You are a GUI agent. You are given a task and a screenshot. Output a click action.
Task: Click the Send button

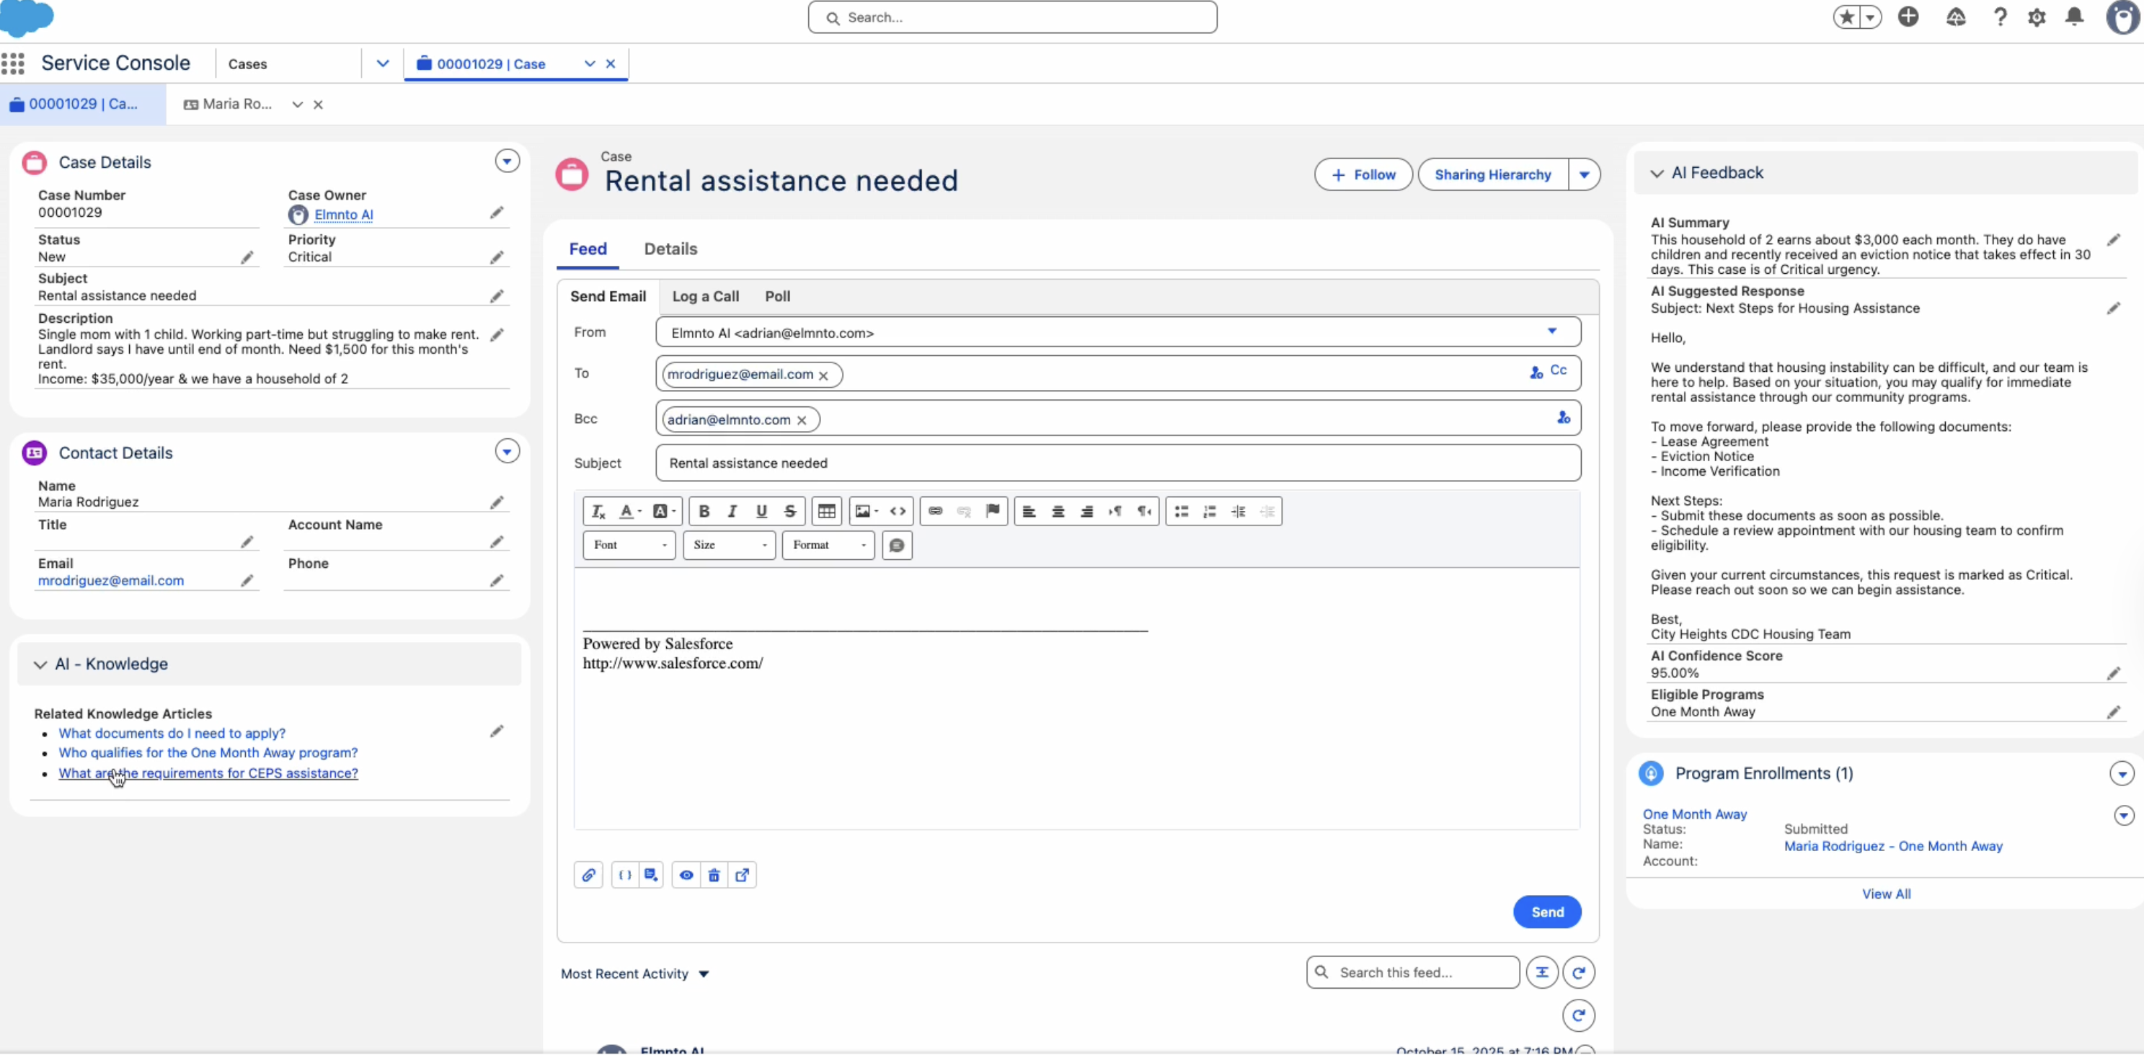(x=1546, y=912)
